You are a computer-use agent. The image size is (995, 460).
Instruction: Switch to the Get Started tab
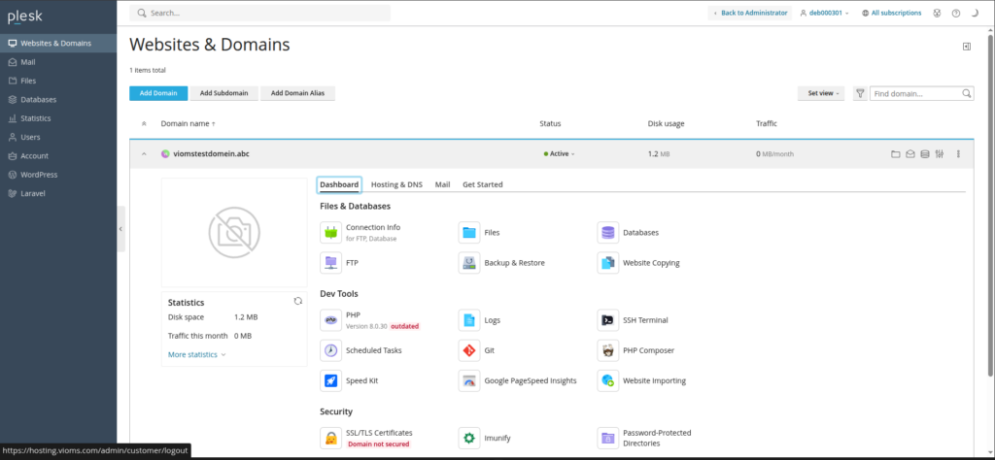click(482, 184)
